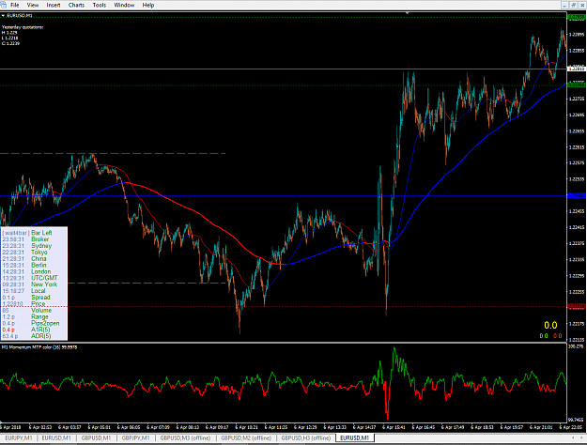Switch to the GBPJPY,M1 chart tab
Image resolution: width=587 pixels, height=445 pixels.
[135, 437]
